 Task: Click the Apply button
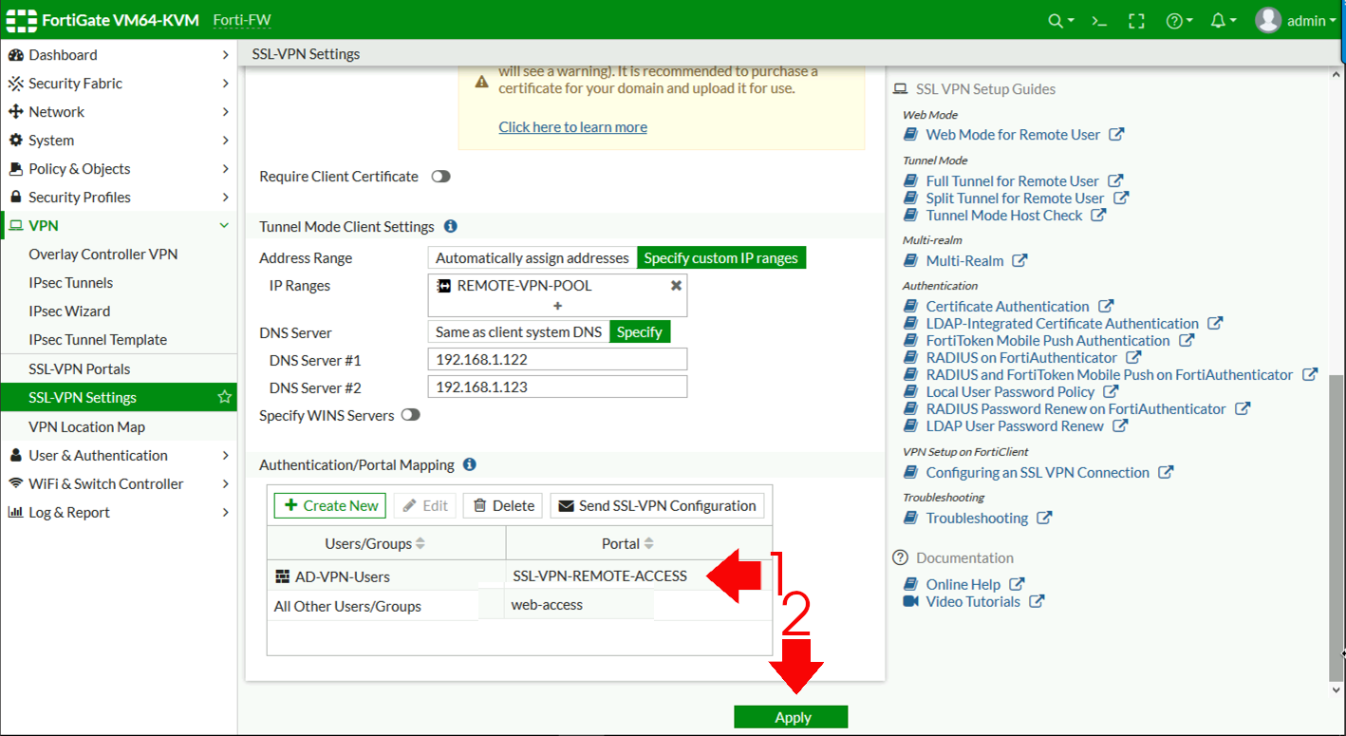791,717
